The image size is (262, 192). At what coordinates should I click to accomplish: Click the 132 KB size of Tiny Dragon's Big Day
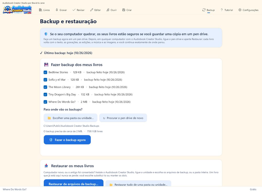click(x=85, y=95)
